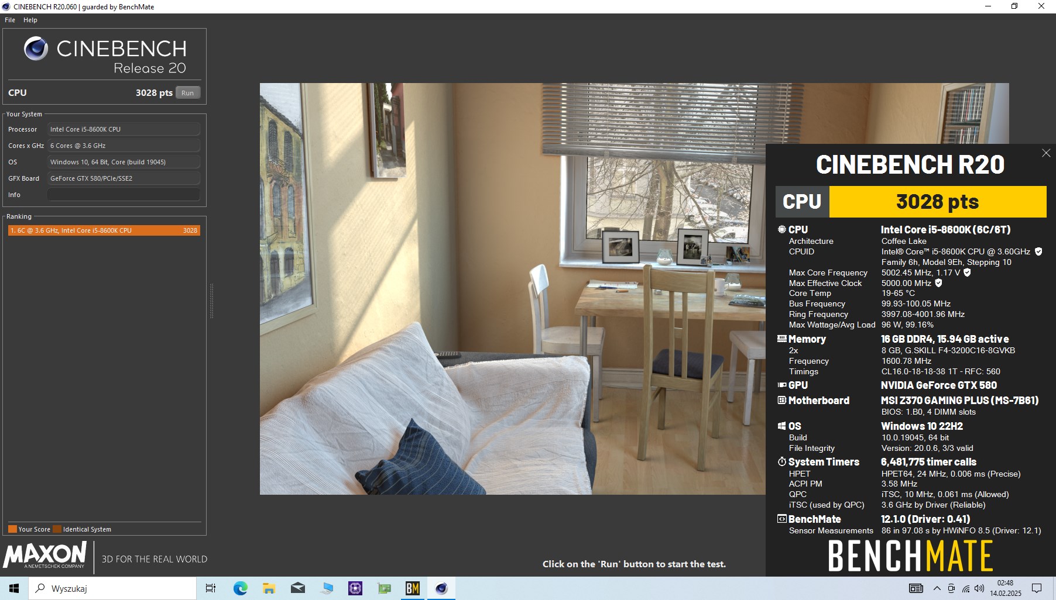Screen dimensions: 1056x600
Task: Open the Mail app from taskbar
Action: tap(298, 588)
